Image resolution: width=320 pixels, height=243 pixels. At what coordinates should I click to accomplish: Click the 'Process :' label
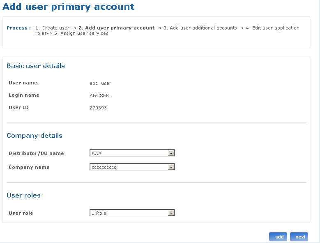(x=18, y=28)
